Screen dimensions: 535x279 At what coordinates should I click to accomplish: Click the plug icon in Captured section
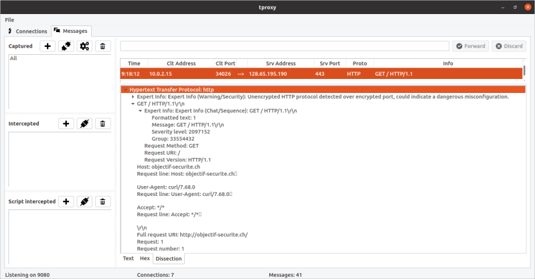click(x=66, y=46)
